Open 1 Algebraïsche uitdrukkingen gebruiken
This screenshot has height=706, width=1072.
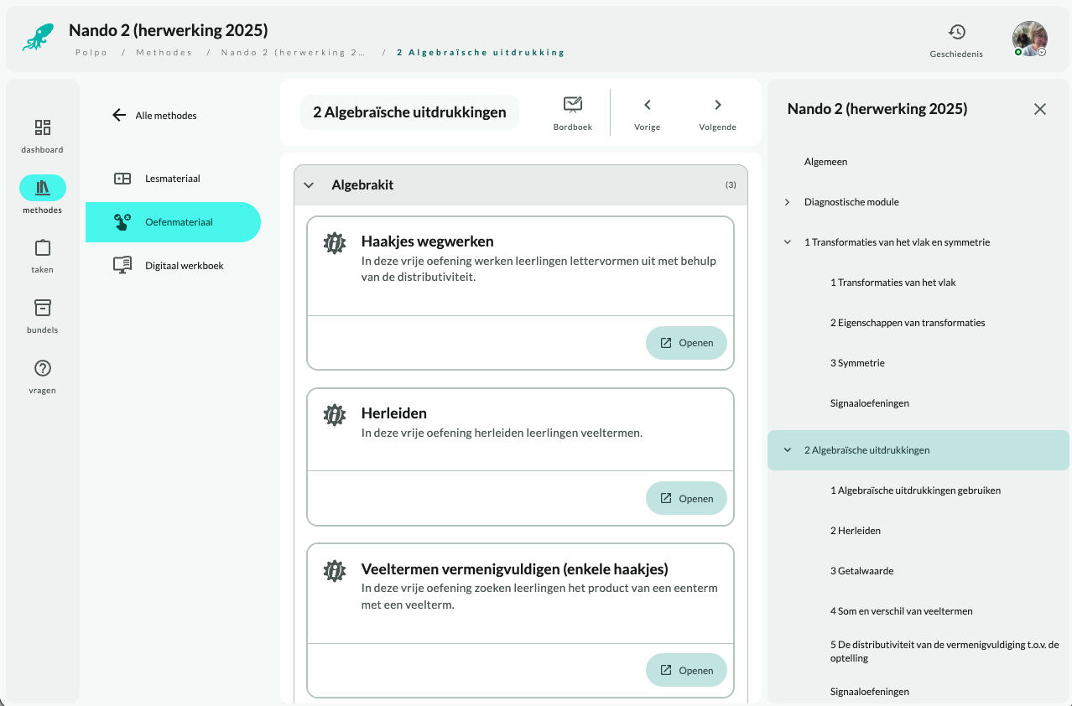(x=915, y=491)
